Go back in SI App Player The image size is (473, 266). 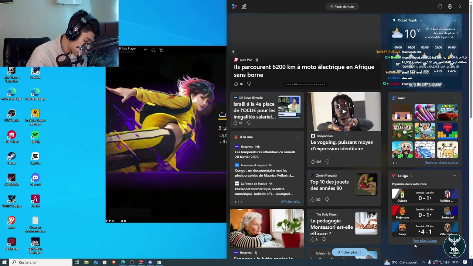[x=146, y=50]
